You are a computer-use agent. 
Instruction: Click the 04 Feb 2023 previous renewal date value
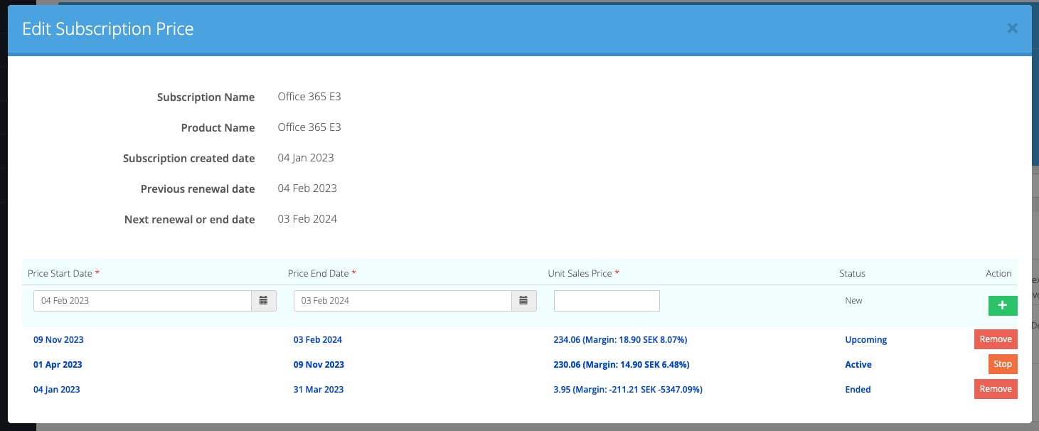[307, 188]
